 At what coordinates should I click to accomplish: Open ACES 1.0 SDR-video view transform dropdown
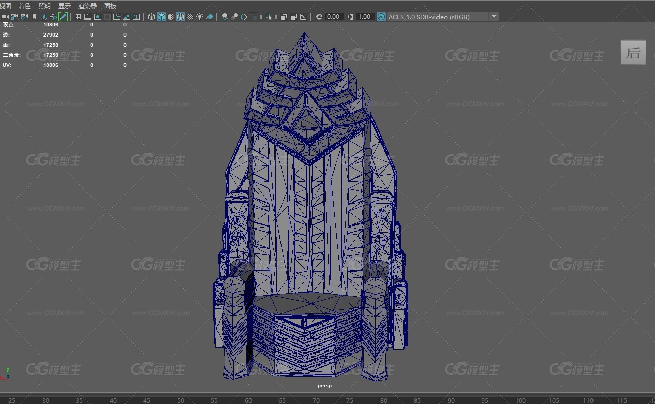tap(443, 17)
